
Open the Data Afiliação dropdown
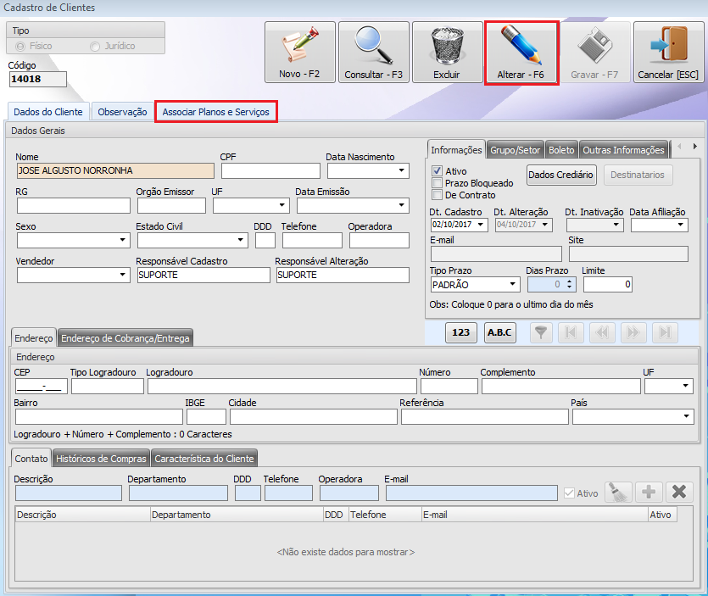681,225
